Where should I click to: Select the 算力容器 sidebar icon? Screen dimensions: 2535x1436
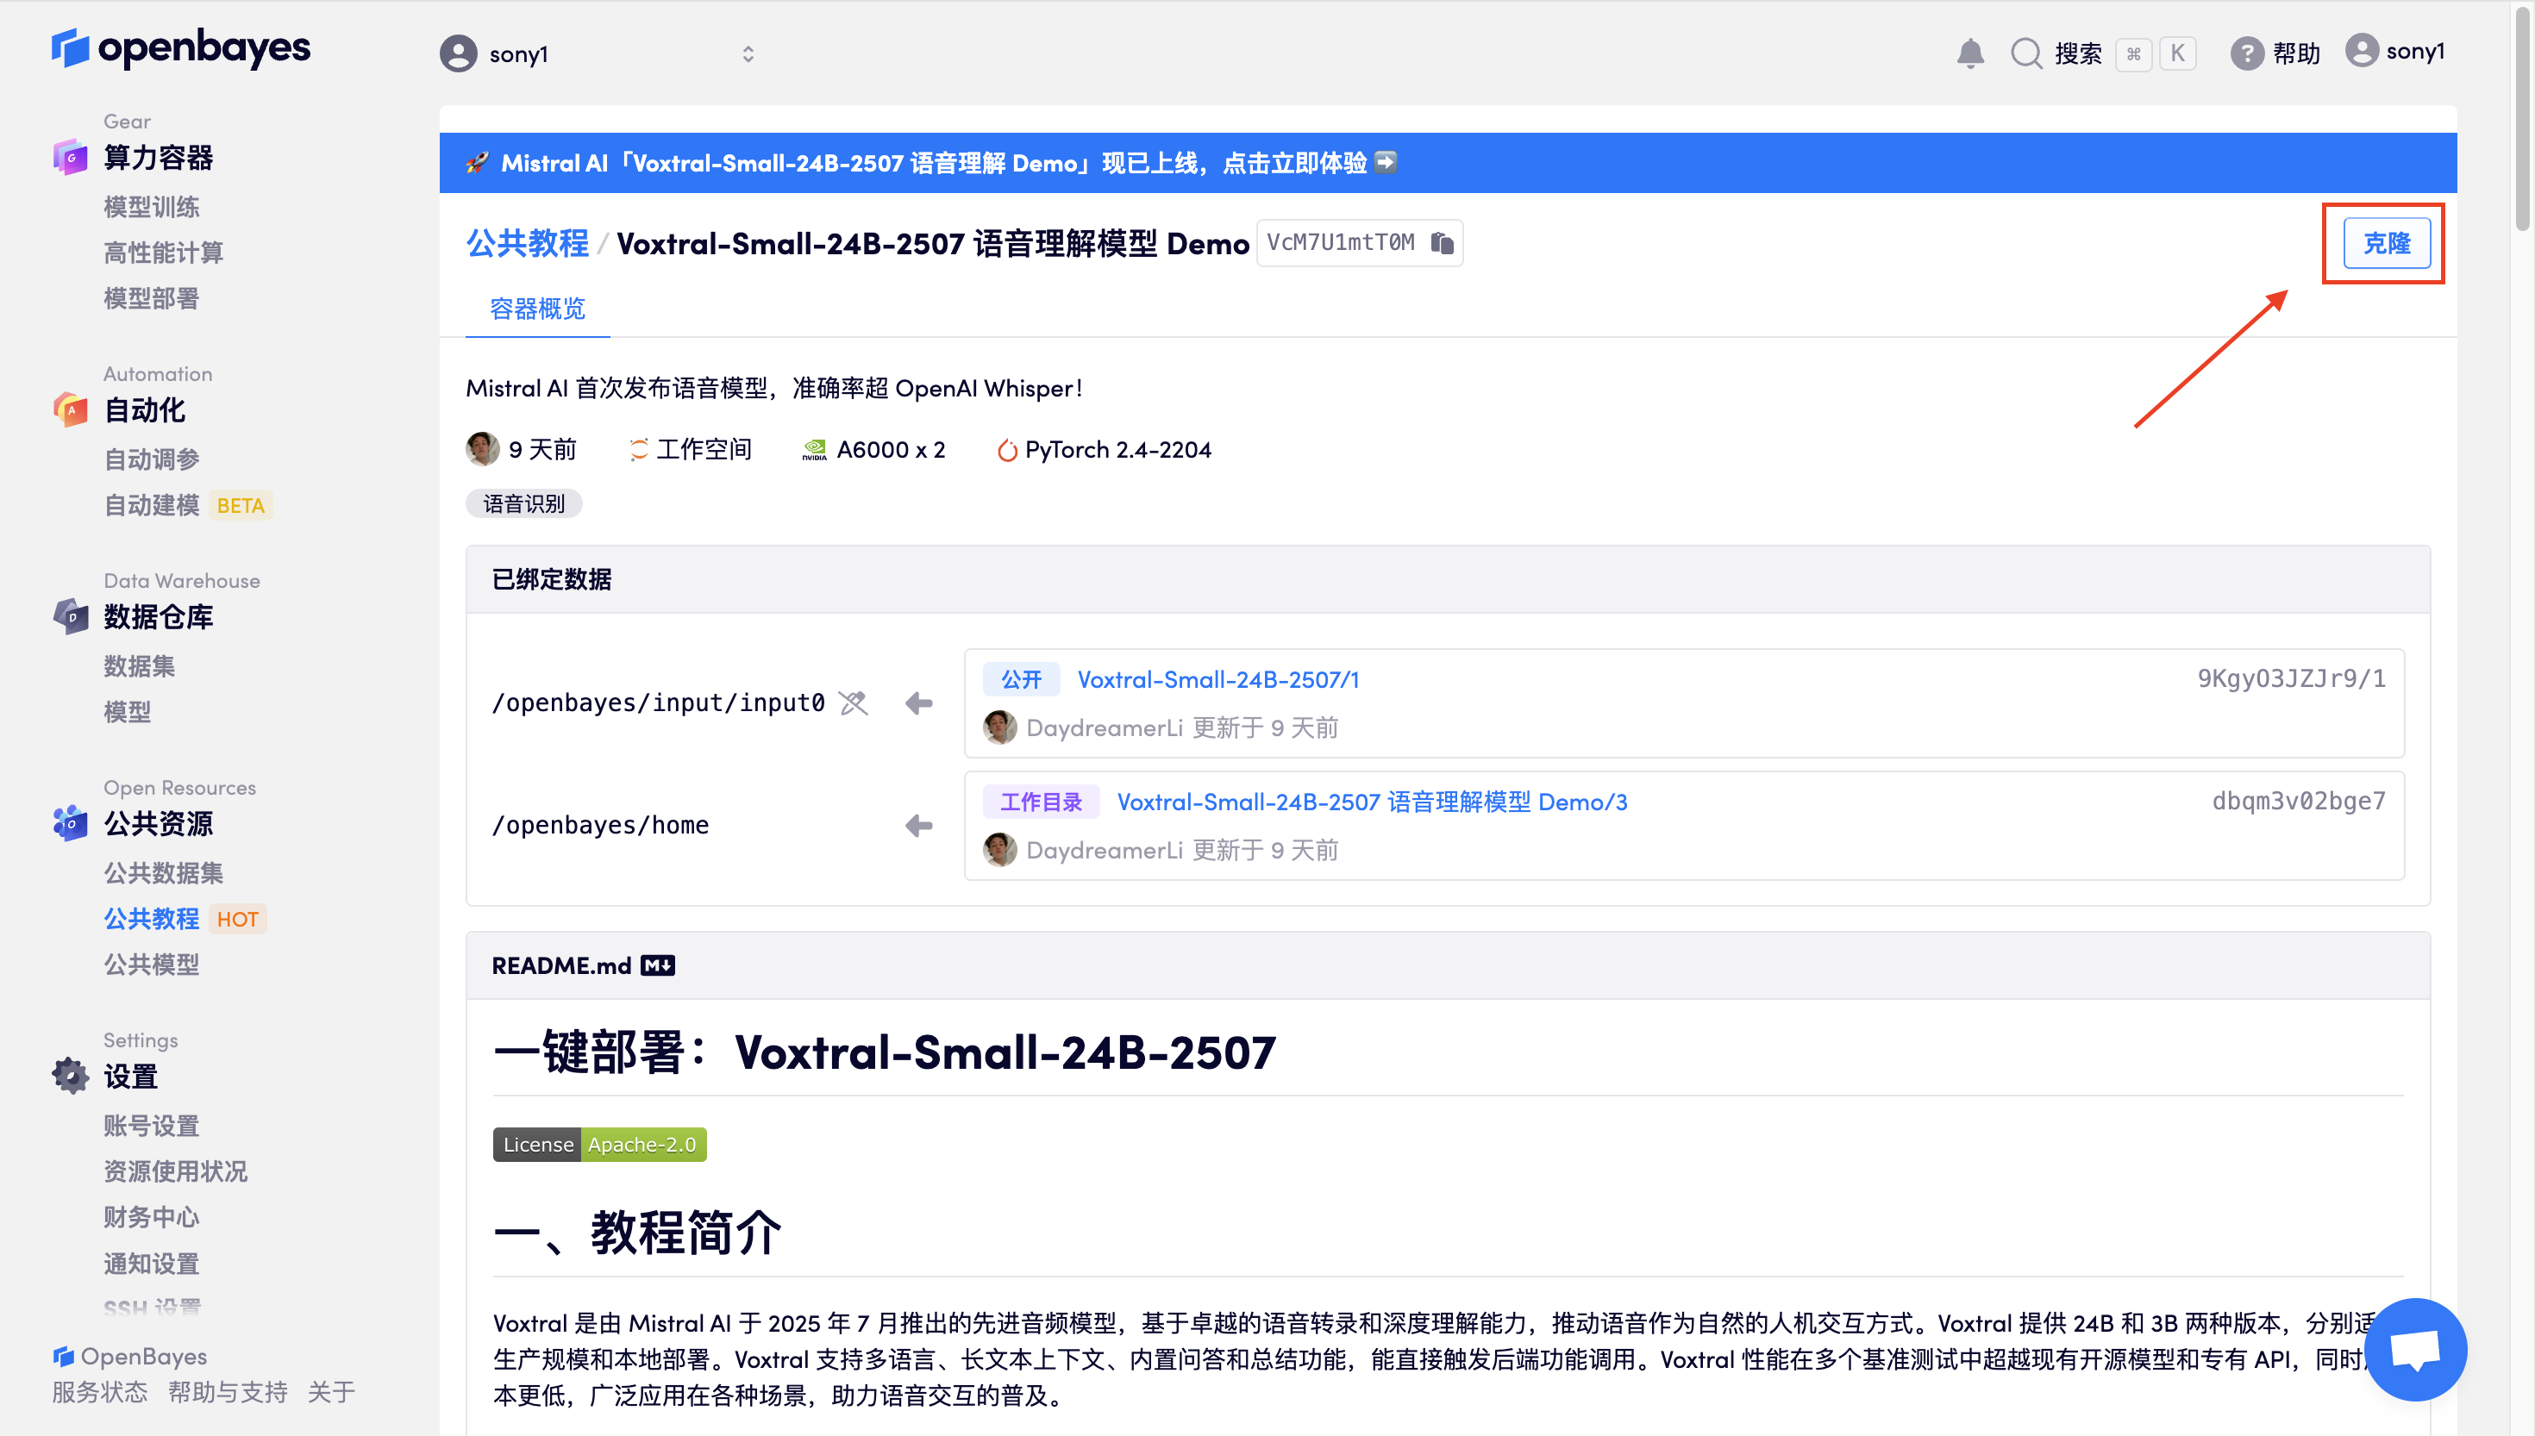coord(69,157)
